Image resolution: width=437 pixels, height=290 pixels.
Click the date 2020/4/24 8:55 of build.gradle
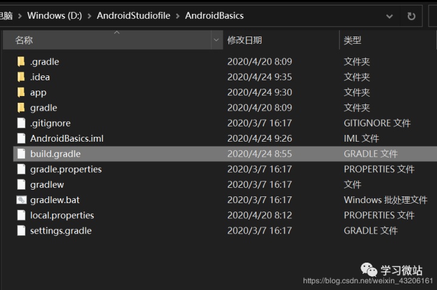(260, 154)
